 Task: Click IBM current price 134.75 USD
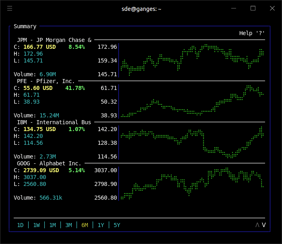(39, 129)
